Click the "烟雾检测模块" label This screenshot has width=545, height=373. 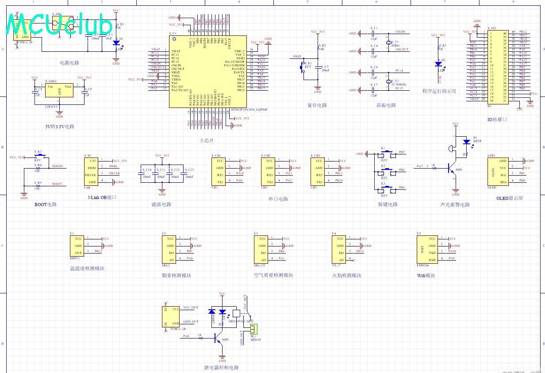(177, 275)
